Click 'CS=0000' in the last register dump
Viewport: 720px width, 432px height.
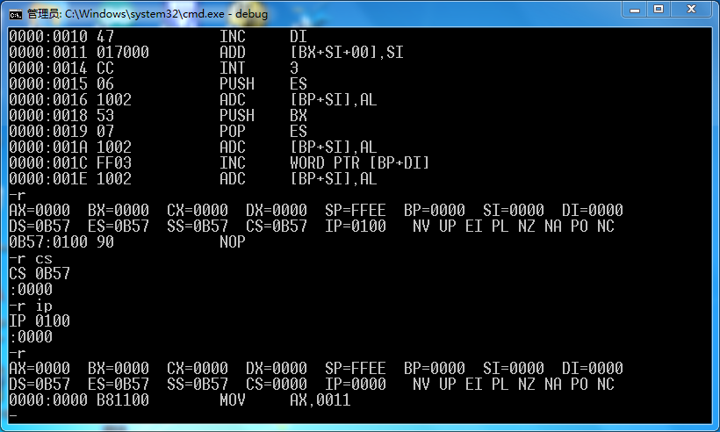click(277, 384)
